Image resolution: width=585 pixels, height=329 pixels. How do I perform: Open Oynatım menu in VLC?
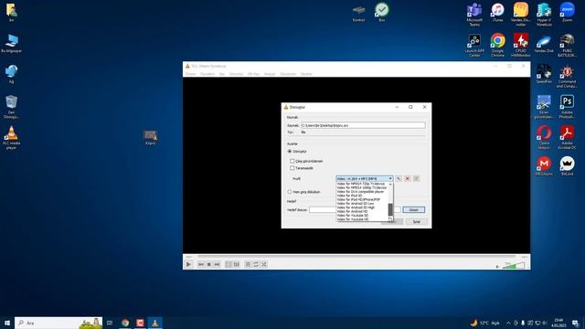coord(207,74)
